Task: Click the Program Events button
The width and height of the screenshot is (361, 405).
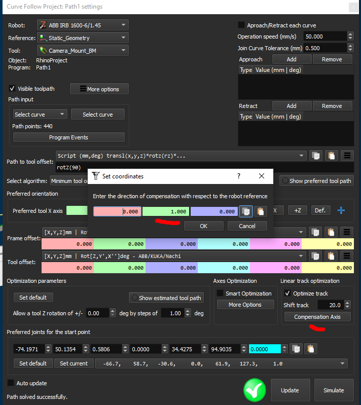Action: click(x=68, y=137)
